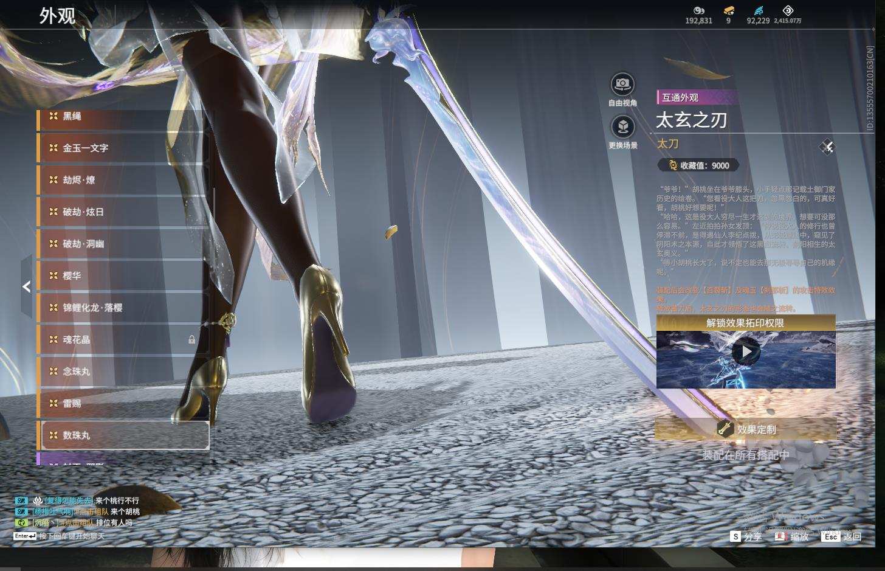Click the 缩放 zoom button
Image resolution: width=885 pixels, height=571 pixels.
pyautogui.click(x=792, y=536)
